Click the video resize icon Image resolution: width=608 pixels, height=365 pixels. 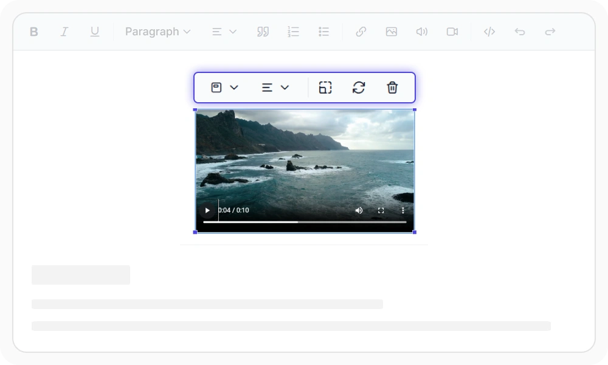[325, 88]
